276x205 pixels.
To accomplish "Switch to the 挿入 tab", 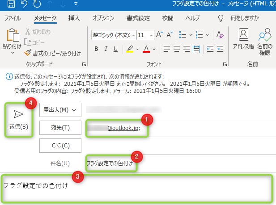I will tap(74, 18).
